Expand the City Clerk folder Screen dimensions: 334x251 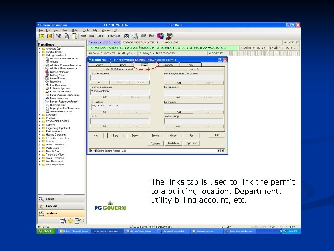click(x=39, y=118)
